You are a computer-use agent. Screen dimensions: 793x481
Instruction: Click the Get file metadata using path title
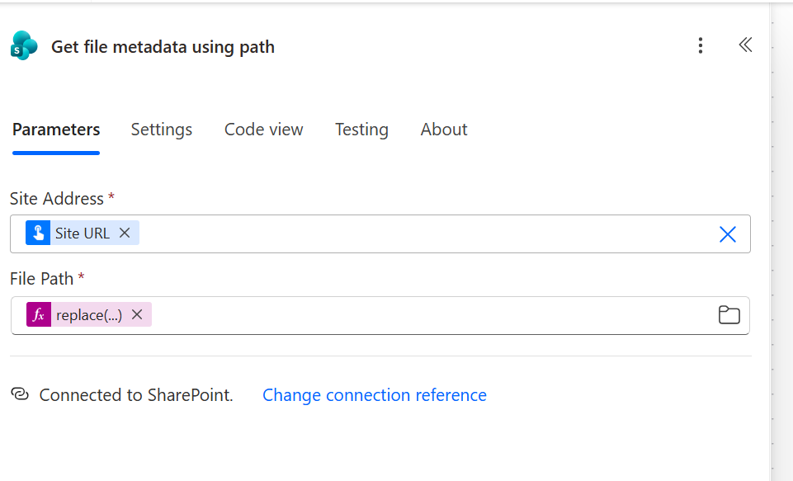(x=163, y=47)
